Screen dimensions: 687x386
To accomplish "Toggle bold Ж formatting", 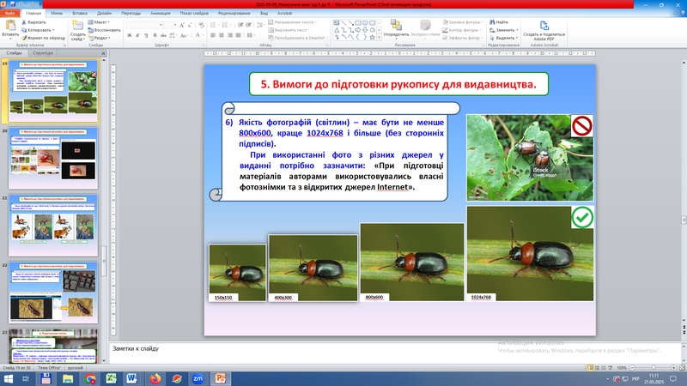I will coord(130,35).
